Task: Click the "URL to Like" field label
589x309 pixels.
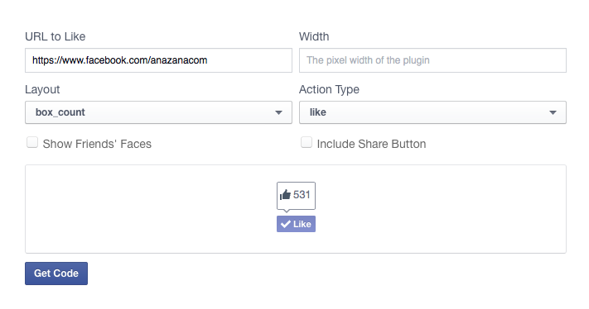Action: [x=56, y=36]
